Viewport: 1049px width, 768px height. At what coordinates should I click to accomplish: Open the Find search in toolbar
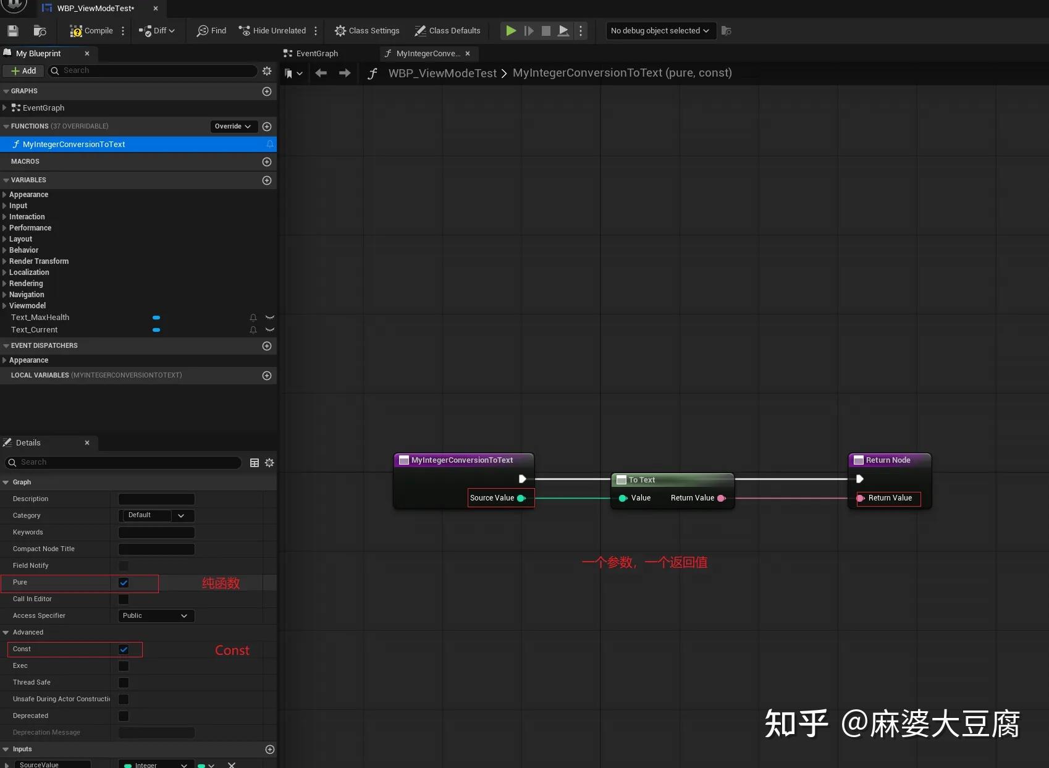[x=211, y=30]
